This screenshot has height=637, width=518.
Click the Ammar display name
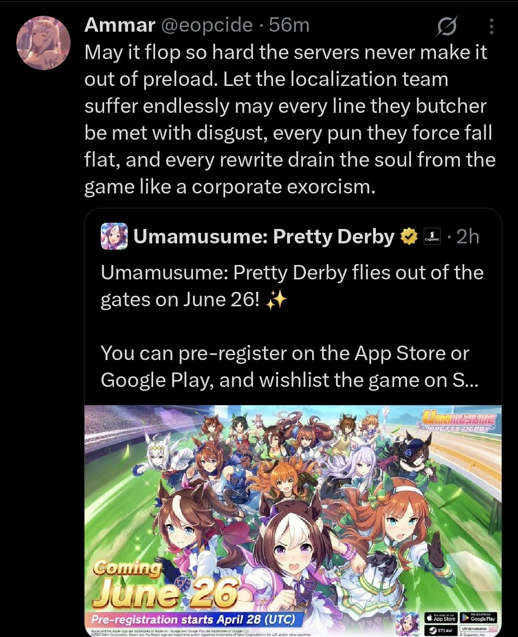(120, 25)
